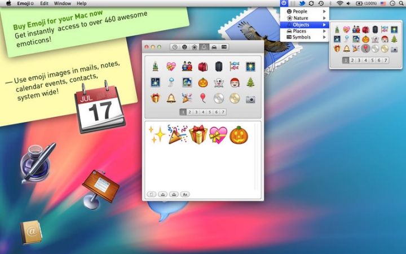Image resolution: width=406 pixels, height=254 pixels.
Task: Pick the heart with ribbon emoji in main window grid
Action: (x=171, y=67)
